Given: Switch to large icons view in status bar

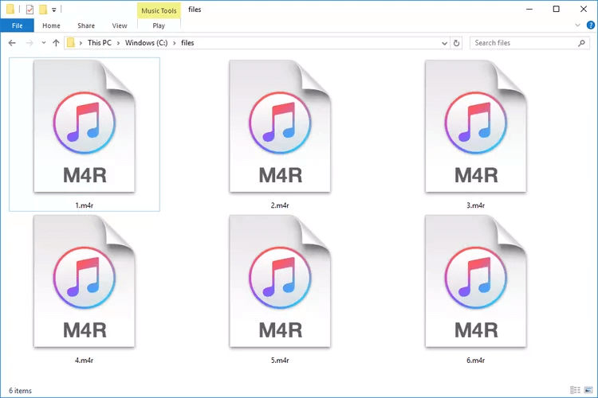Looking at the screenshot, I should 588,390.
